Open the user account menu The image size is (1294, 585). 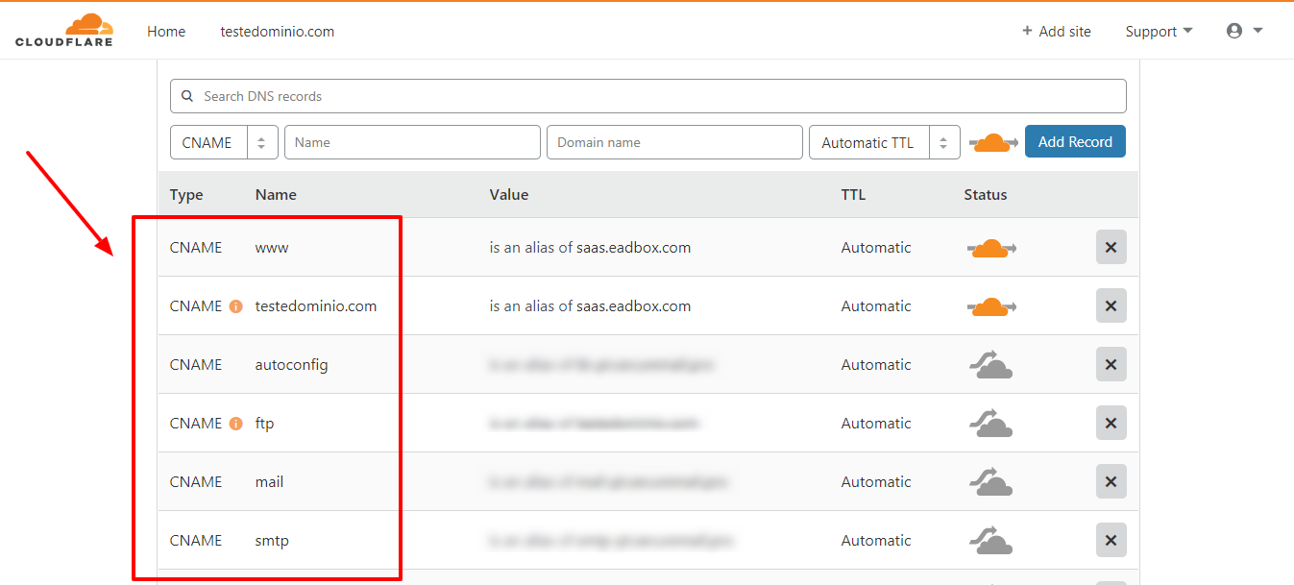coord(1244,31)
